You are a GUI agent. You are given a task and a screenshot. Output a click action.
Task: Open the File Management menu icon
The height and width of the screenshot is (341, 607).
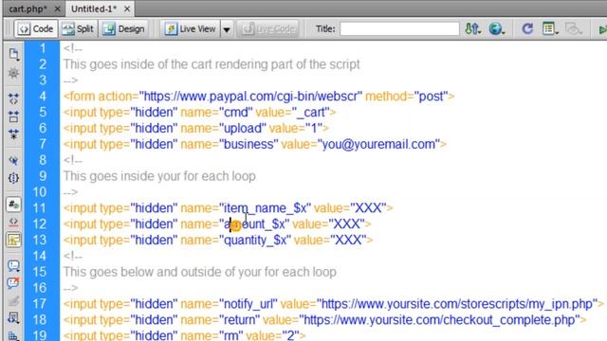coord(472,29)
